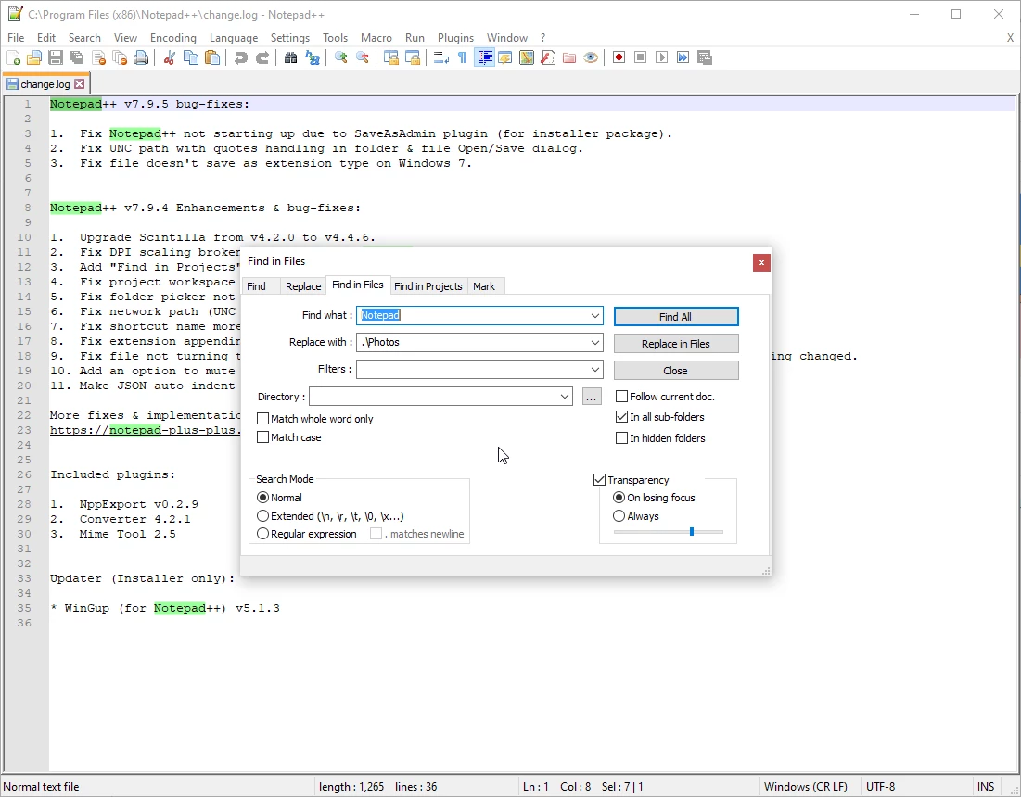Open Replace via the toolbar icon
Viewport: 1021px width, 797px height.
313,57
